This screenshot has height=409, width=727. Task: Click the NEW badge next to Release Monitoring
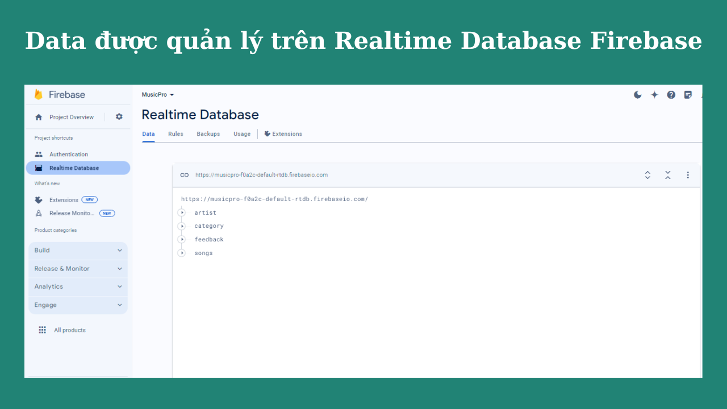(107, 214)
